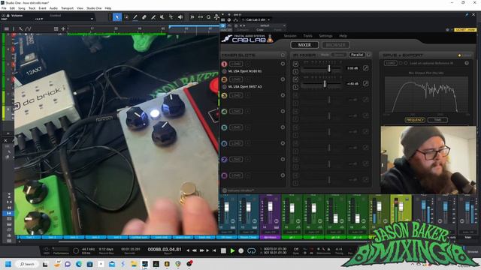Click the plugin Copy button
The width and height of the screenshot is (481, 270).
(260, 30)
